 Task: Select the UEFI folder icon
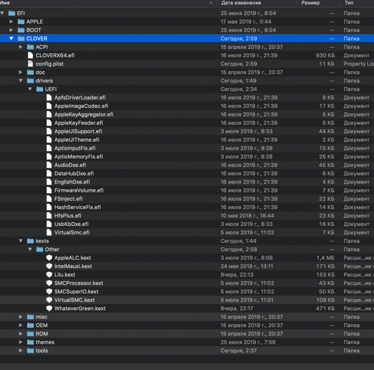click(39, 89)
